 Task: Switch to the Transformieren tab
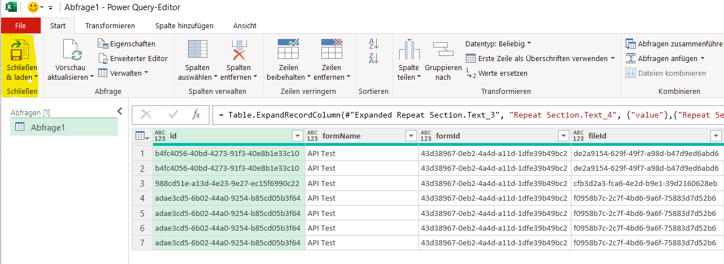click(110, 25)
